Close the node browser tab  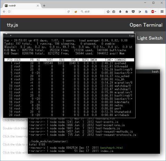click(38, 6)
